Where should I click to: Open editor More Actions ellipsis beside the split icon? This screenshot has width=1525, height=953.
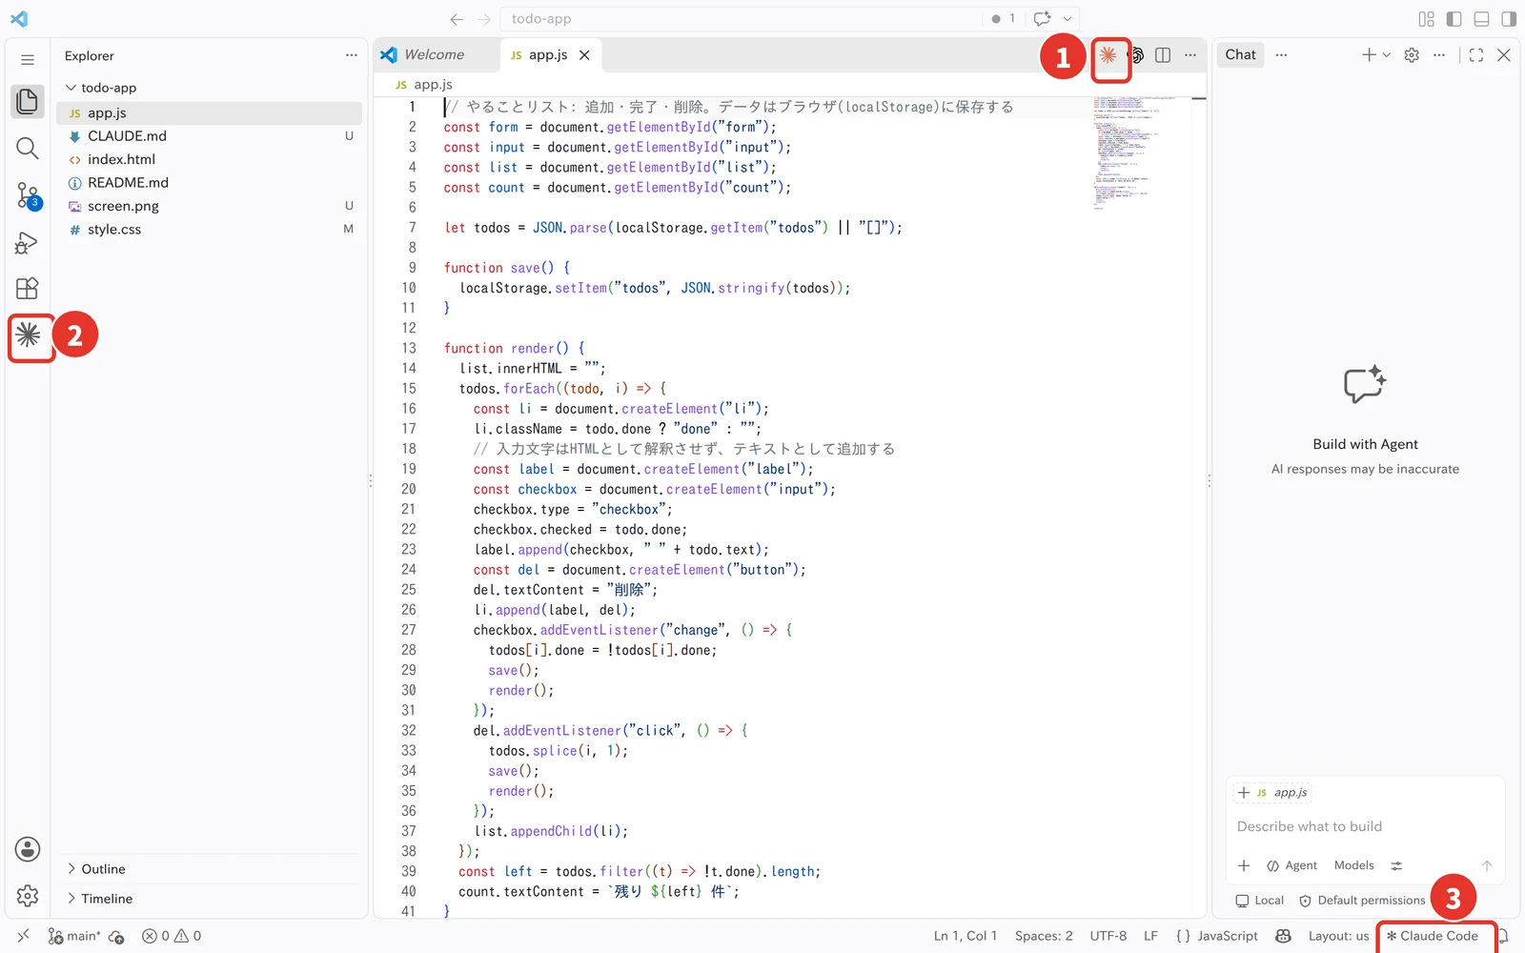[x=1190, y=55]
